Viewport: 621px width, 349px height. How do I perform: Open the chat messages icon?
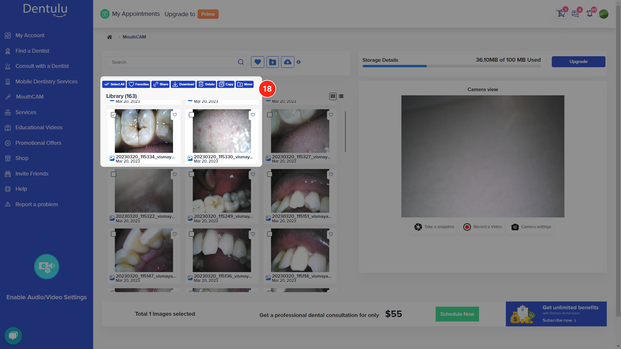[575, 14]
